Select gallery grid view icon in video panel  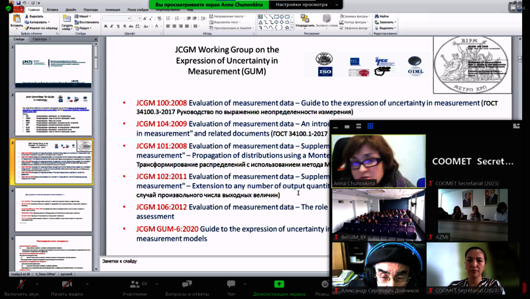click(370, 126)
